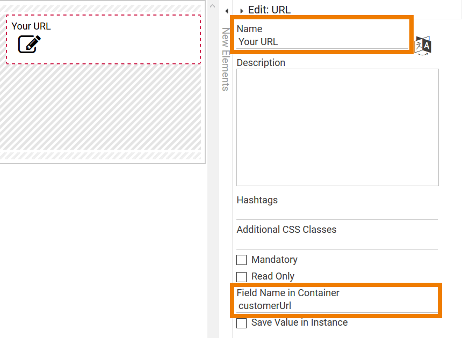Collapse sidebar with the left-pointing arrow

227,11
